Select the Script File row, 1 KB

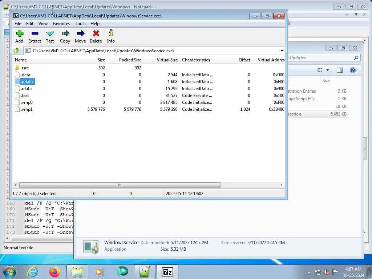pos(318,99)
